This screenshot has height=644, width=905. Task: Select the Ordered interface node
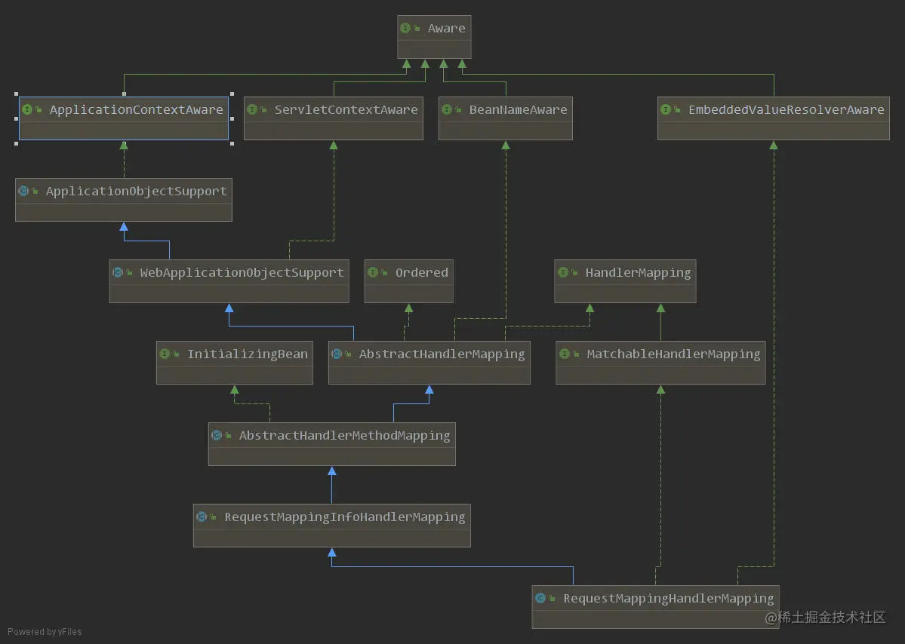pyautogui.click(x=408, y=281)
